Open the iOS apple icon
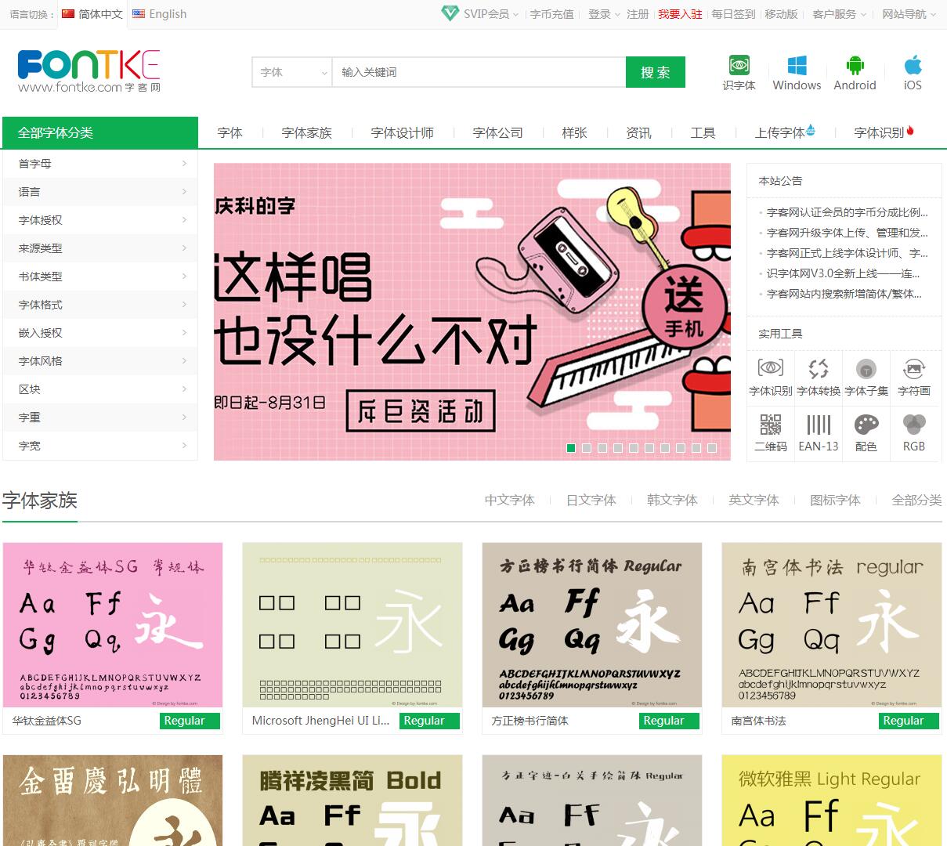Viewport: 947px width, 846px height. [913, 65]
